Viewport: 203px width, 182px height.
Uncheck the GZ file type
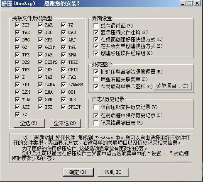pos(17,47)
